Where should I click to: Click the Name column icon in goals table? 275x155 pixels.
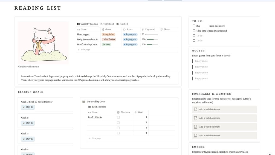(x=89, y=112)
